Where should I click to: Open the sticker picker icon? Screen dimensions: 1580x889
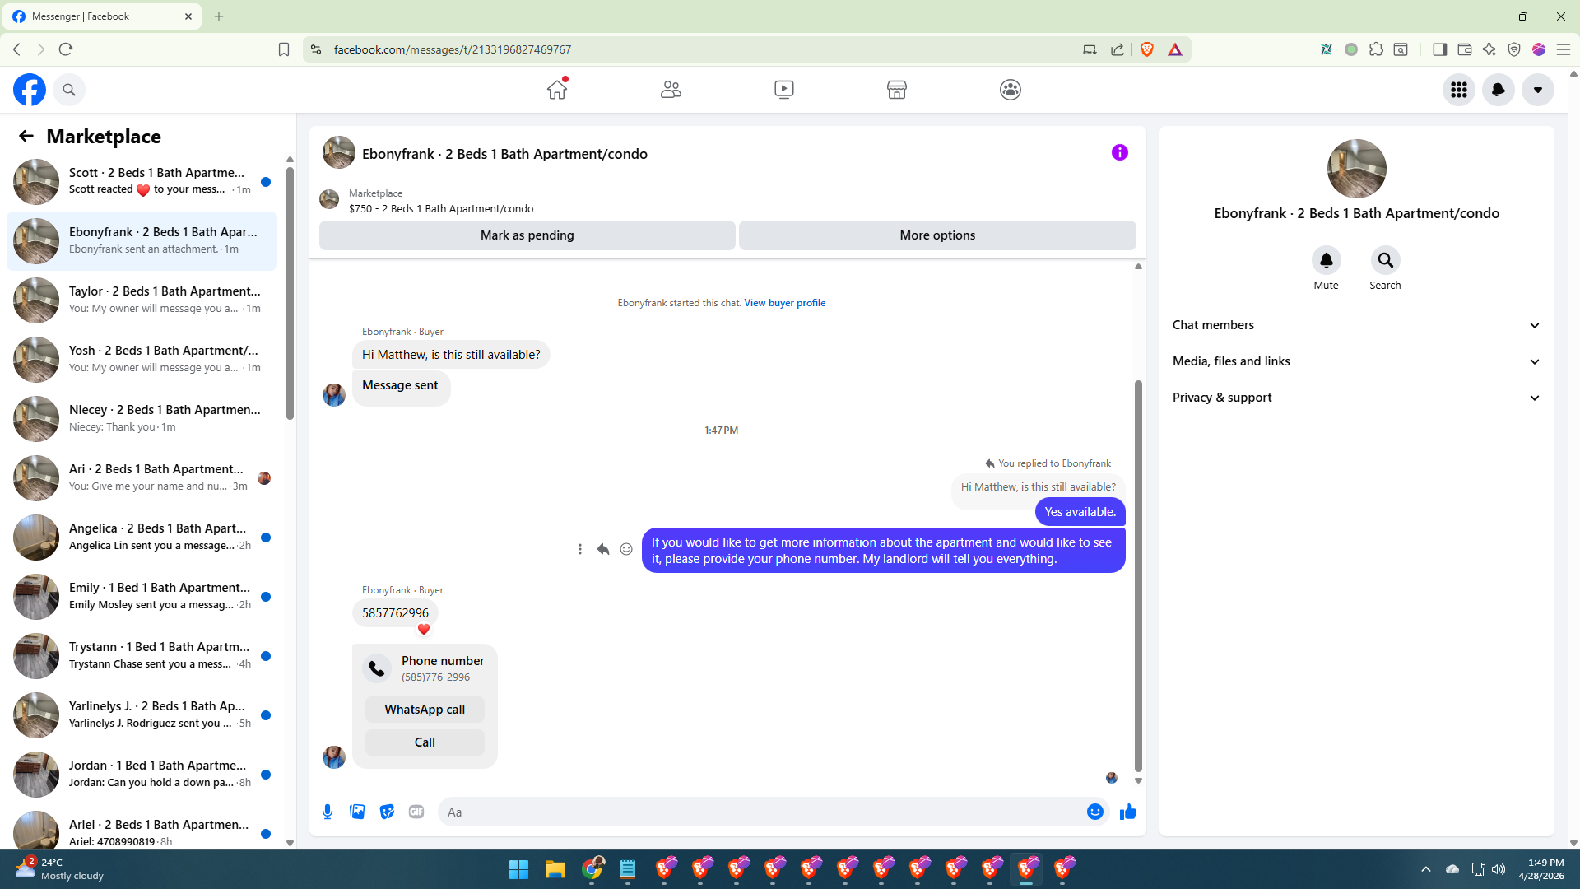point(387,812)
